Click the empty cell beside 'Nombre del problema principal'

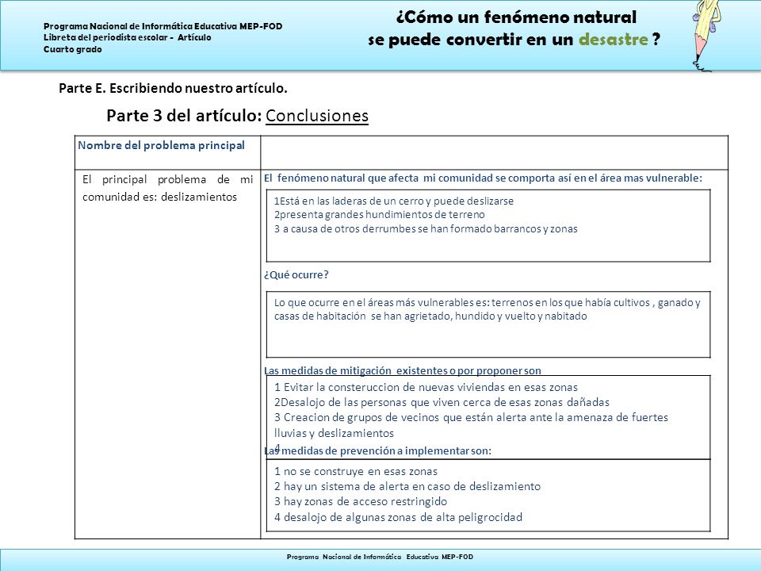tap(494, 153)
